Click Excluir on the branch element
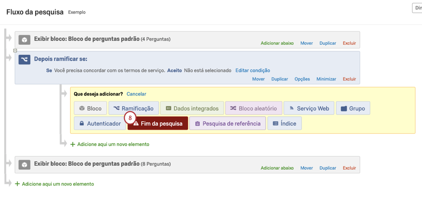The image size is (422, 199). coord(349,79)
